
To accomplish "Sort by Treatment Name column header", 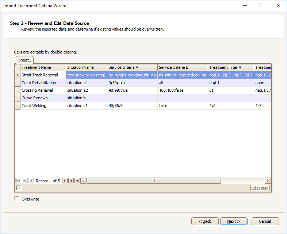I will pos(43,67).
